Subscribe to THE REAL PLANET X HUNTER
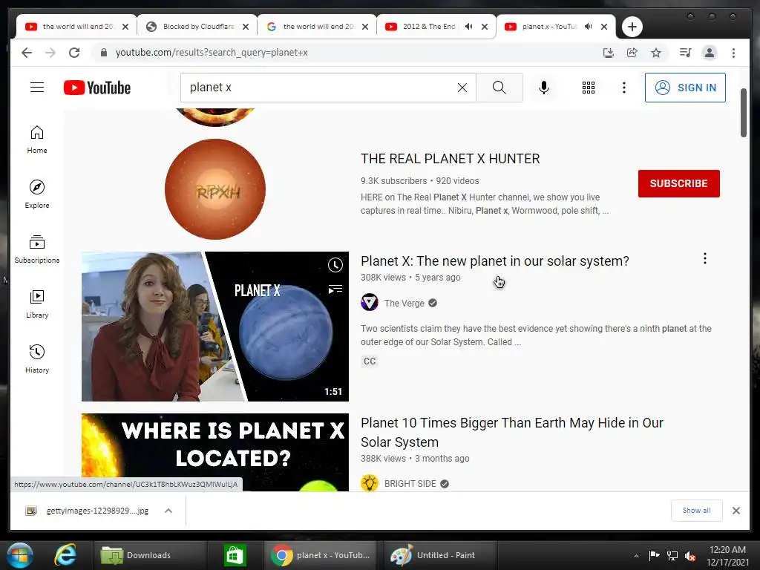Image resolution: width=760 pixels, height=570 pixels. pos(678,183)
